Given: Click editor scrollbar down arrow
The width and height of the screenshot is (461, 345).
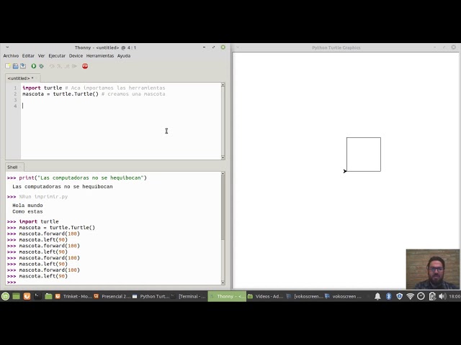Looking at the screenshot, I should (223, 157).
